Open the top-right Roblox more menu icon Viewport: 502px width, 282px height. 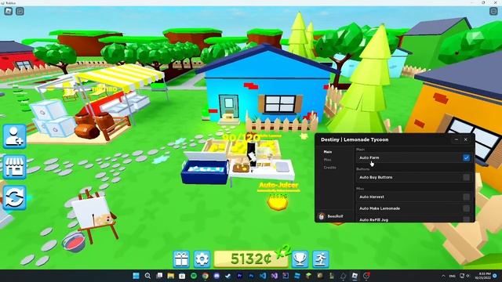pyautogui.click(x=493, y=11)
